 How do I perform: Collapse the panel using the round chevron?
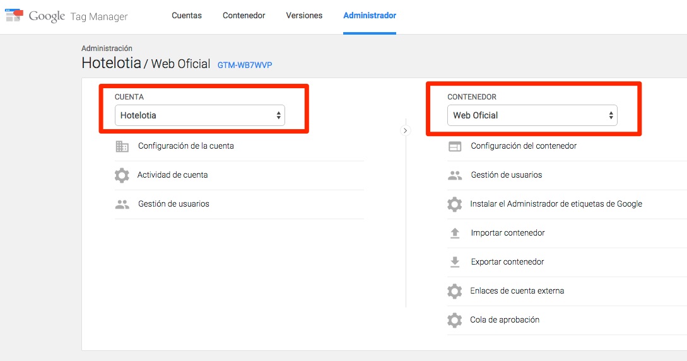click(405, 130)
